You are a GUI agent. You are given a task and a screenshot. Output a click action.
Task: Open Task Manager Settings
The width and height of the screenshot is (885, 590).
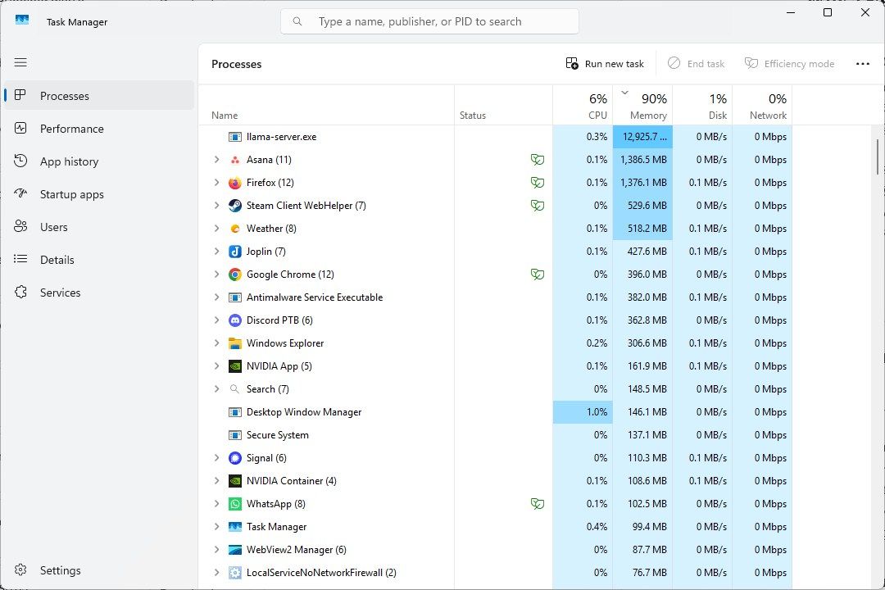pos(99,570)
